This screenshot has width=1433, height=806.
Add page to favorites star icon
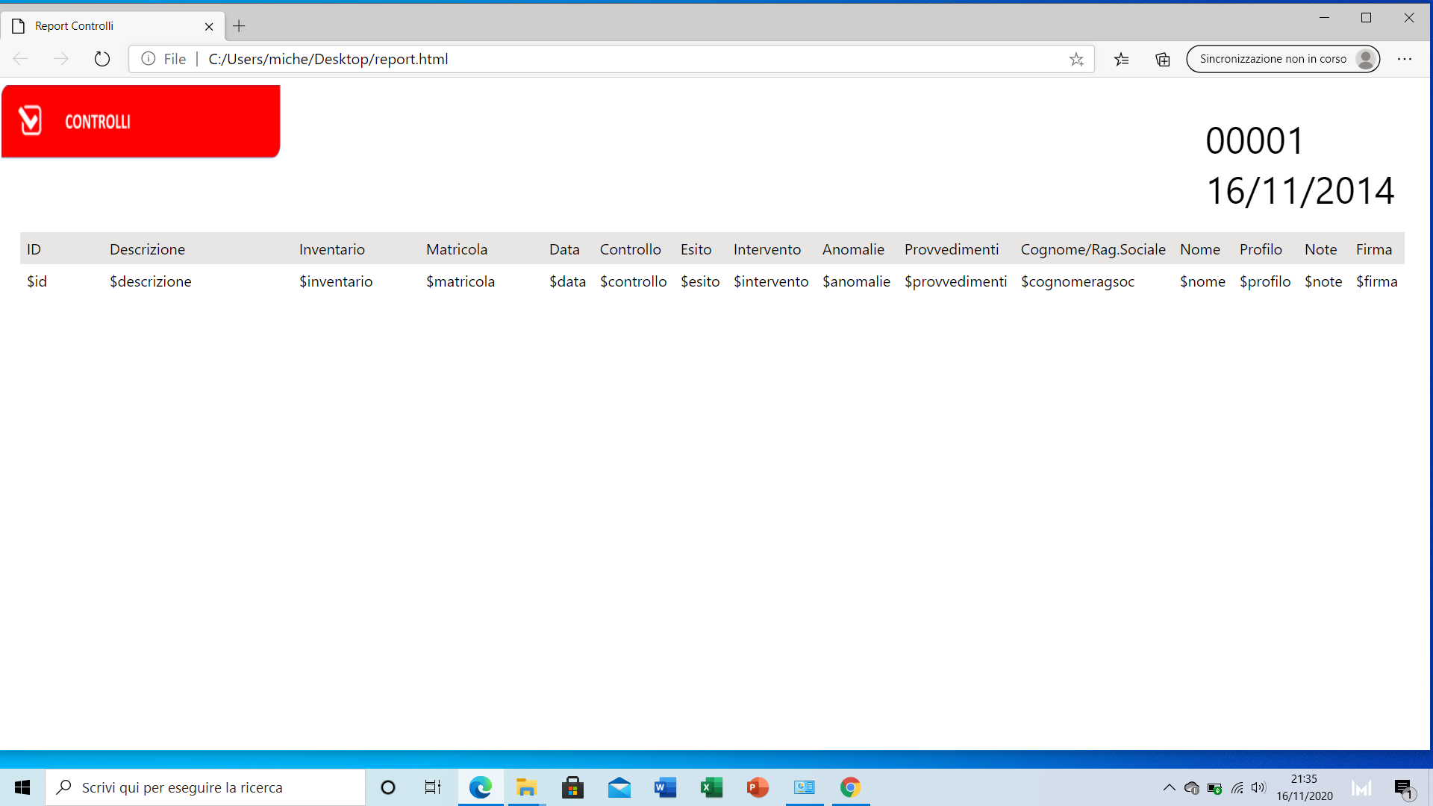click(1075, 59)
